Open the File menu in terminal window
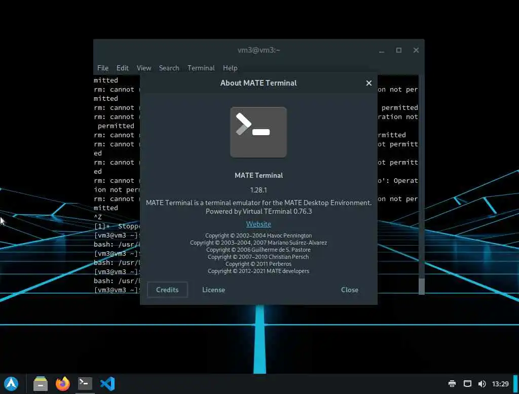Viewport: 519px width, 394px height. click(102, 68)
